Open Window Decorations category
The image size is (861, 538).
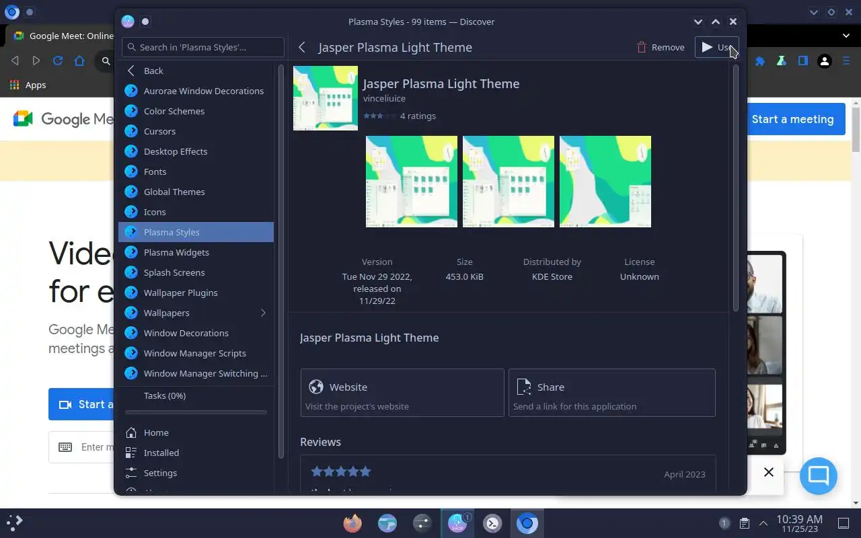[196, 333]
